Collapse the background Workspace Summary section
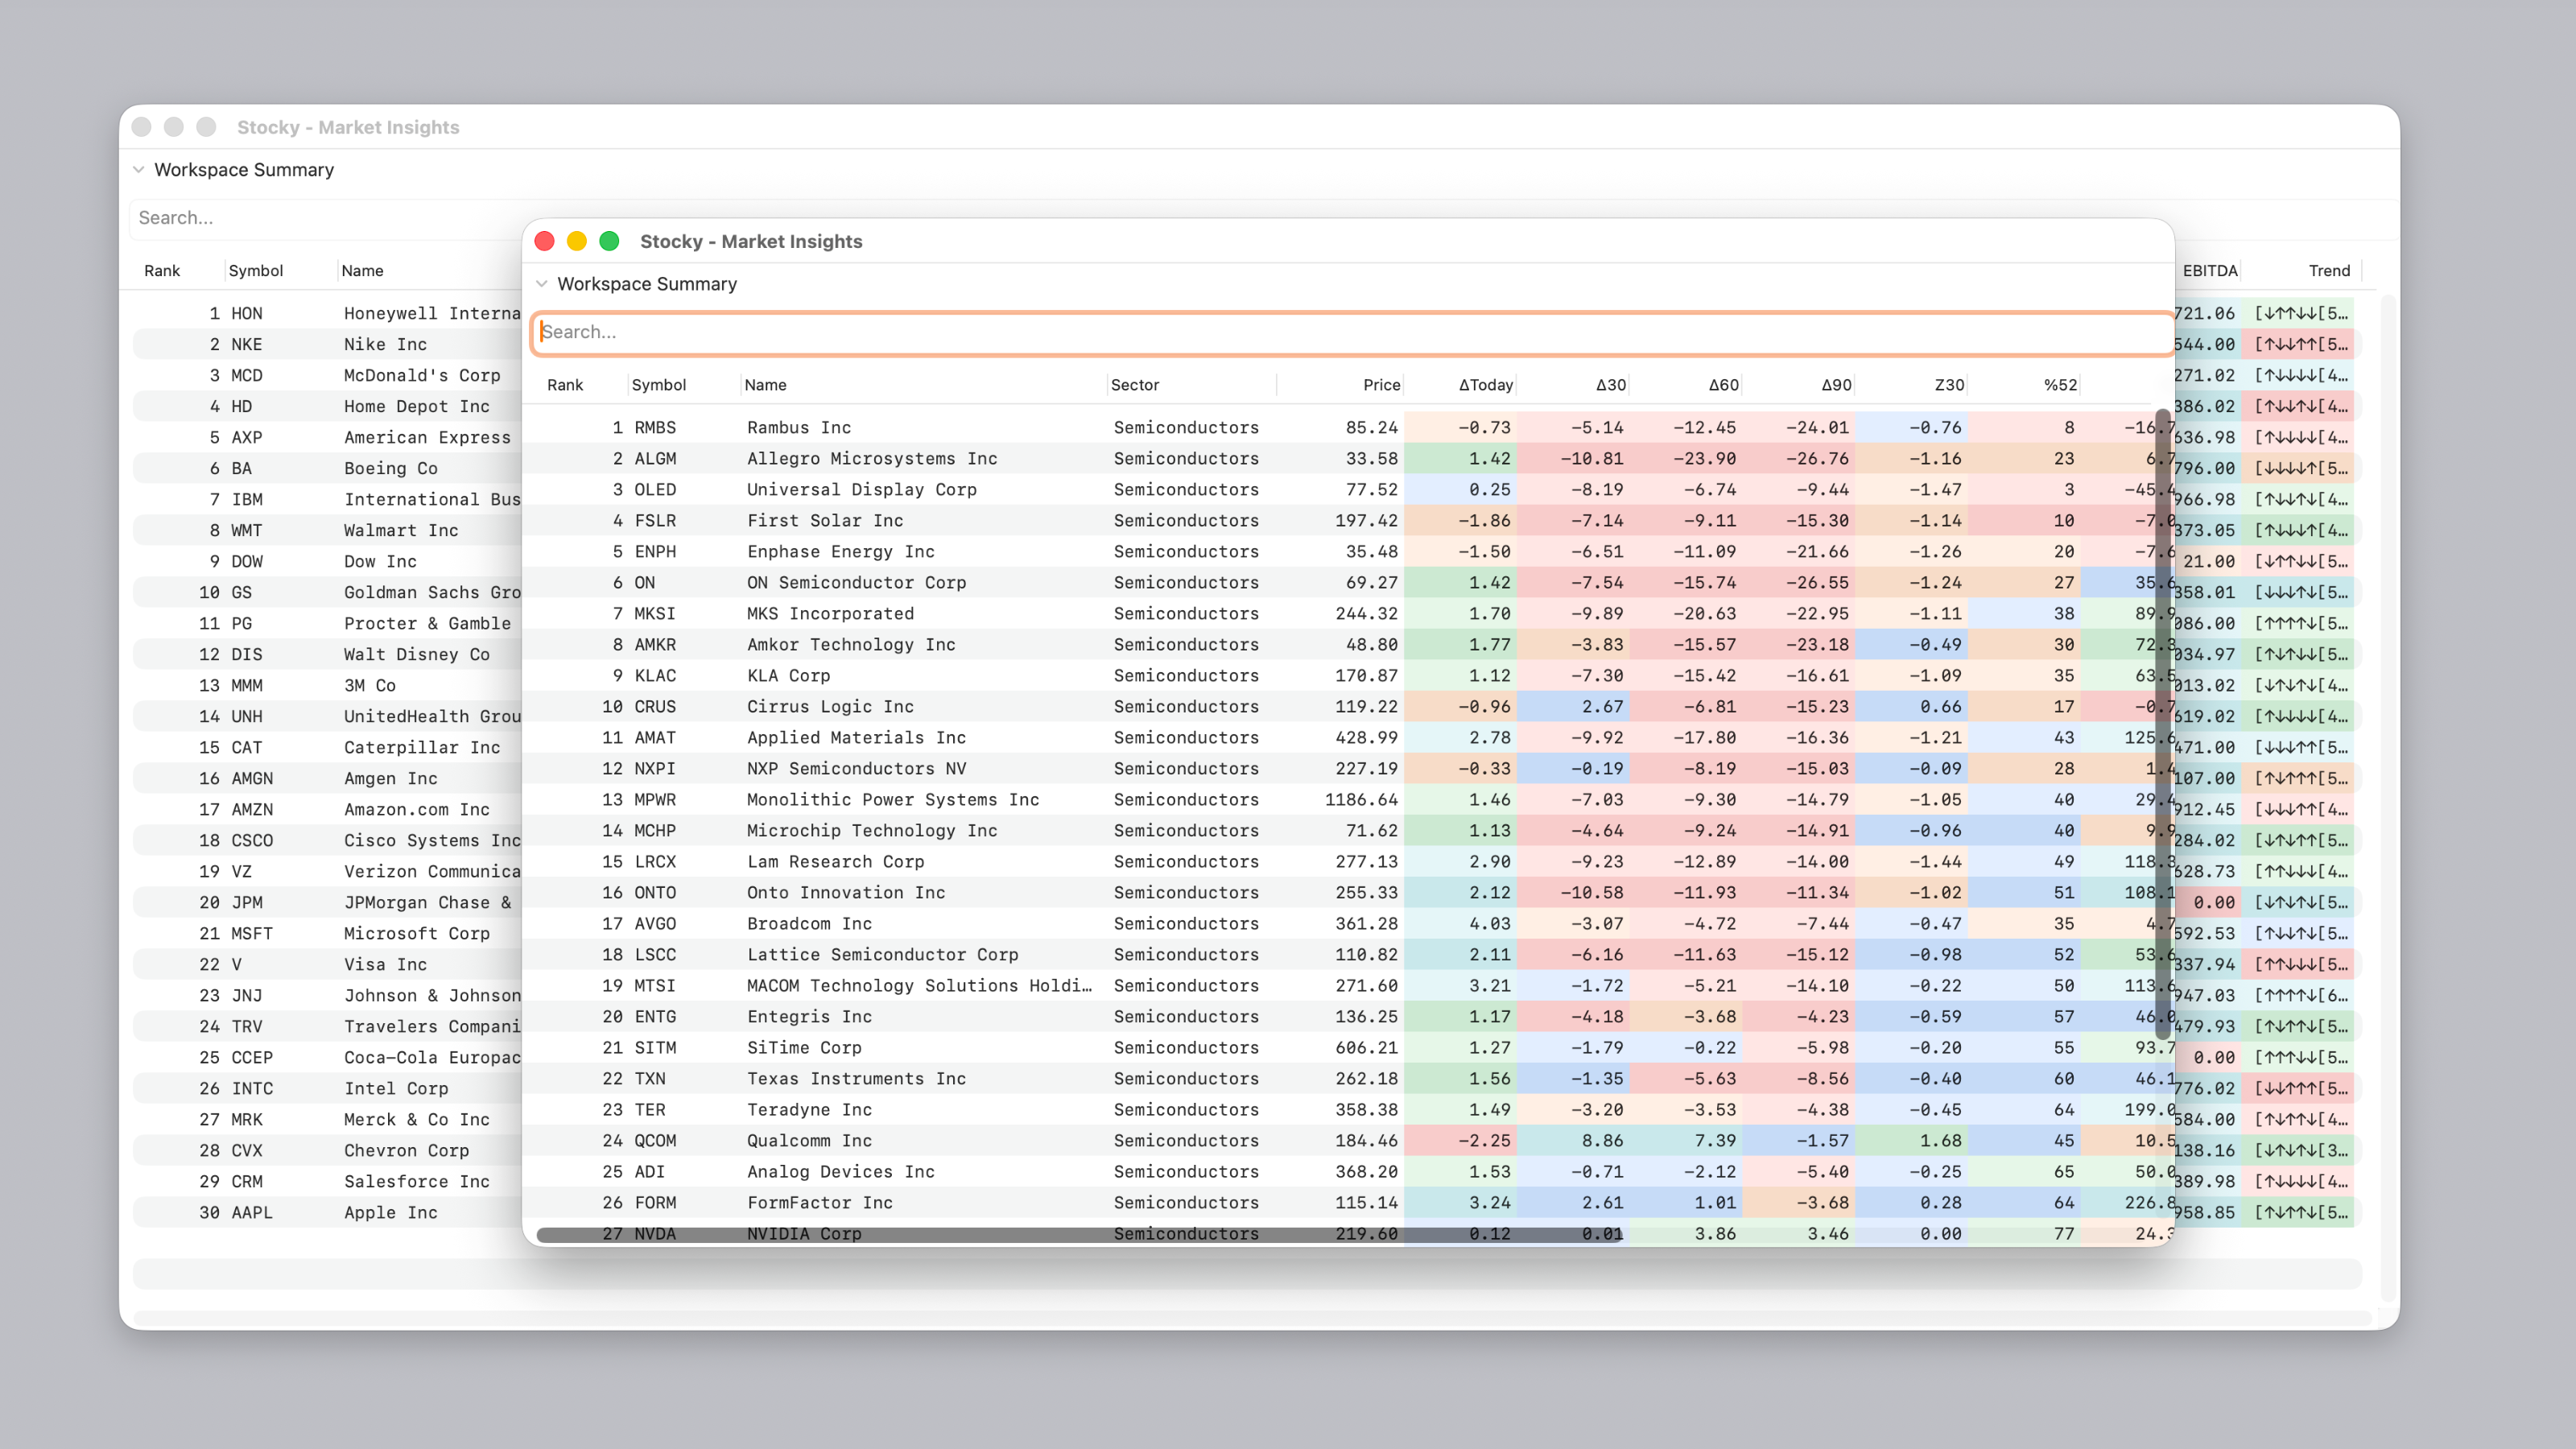 [x=139, y=170]
